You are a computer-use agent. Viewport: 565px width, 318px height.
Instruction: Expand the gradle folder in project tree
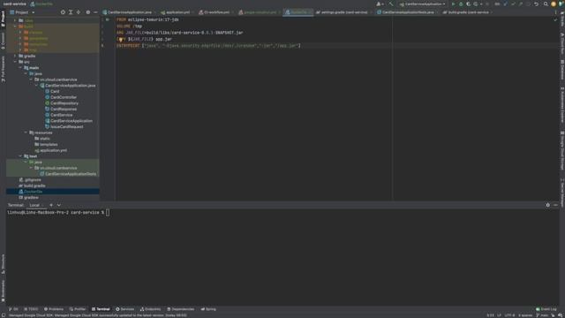(x=15, y=56)
